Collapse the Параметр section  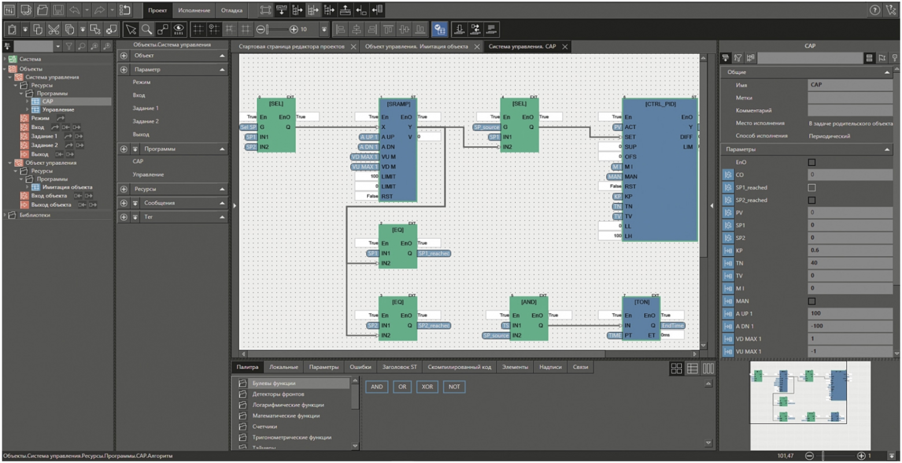(223, 69)
